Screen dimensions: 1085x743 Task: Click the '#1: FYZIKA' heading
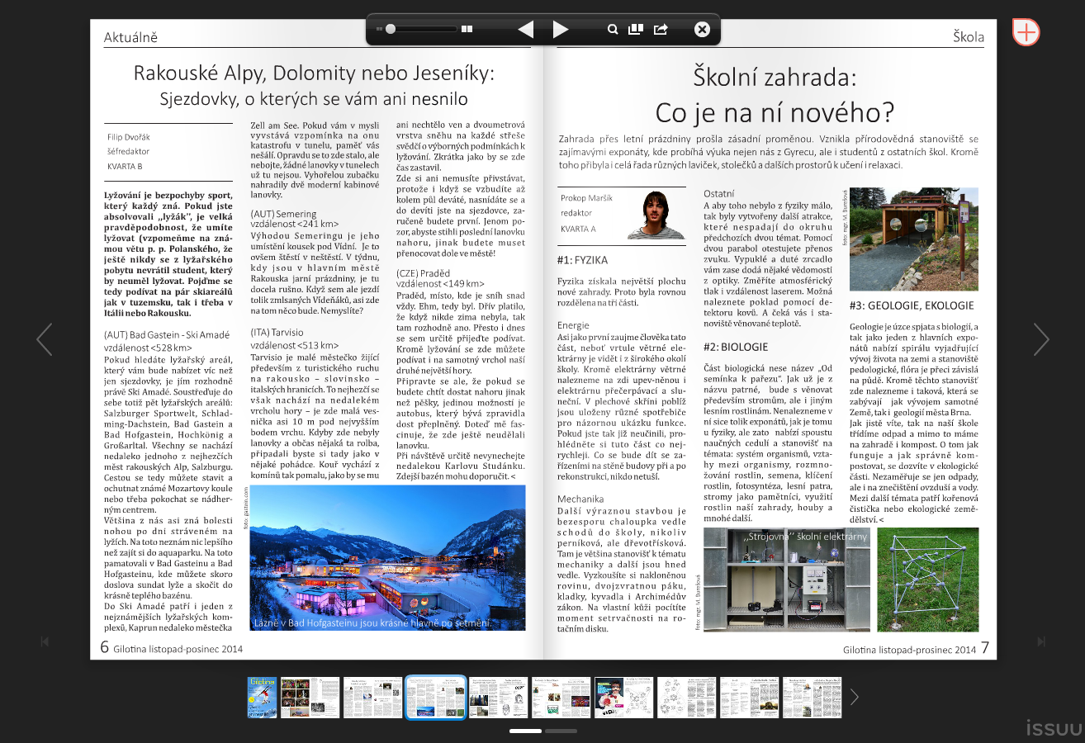(x=582, y=260)
